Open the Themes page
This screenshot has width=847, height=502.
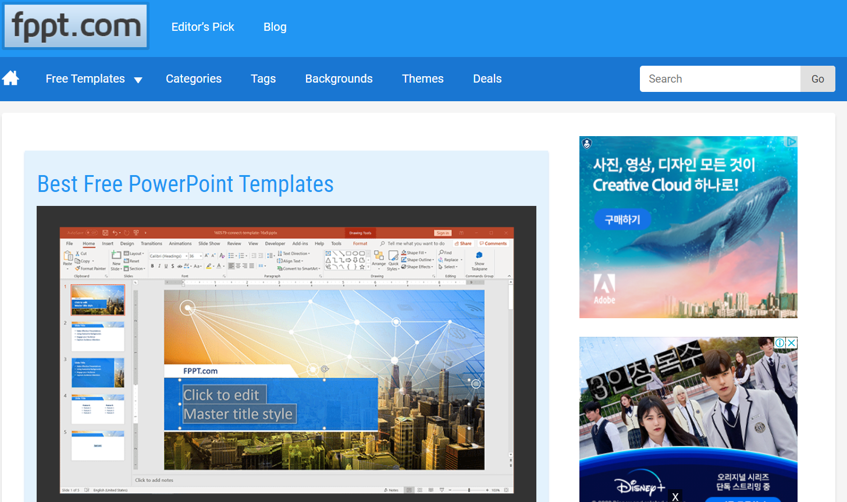click(x=422, y=79)
